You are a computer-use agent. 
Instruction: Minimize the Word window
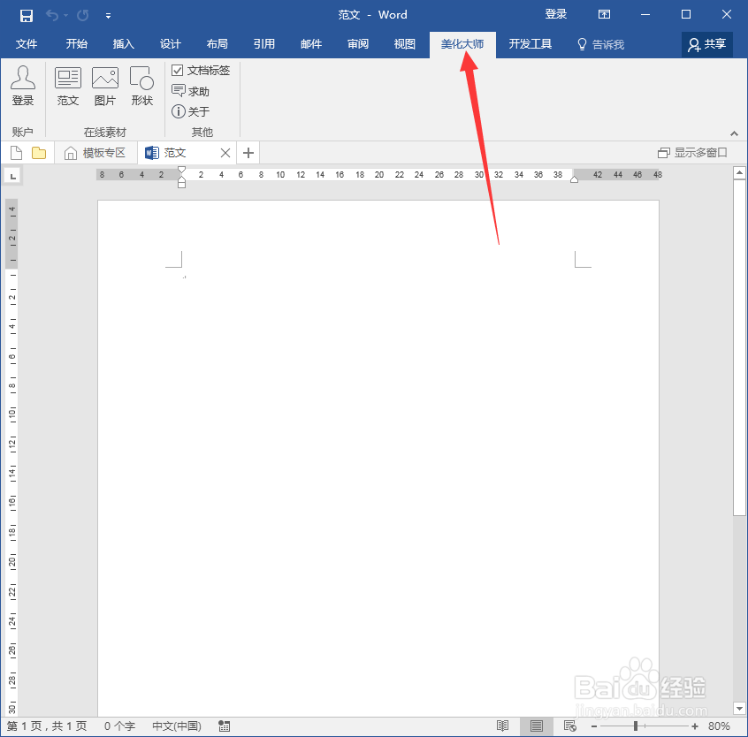coord(645,15)
